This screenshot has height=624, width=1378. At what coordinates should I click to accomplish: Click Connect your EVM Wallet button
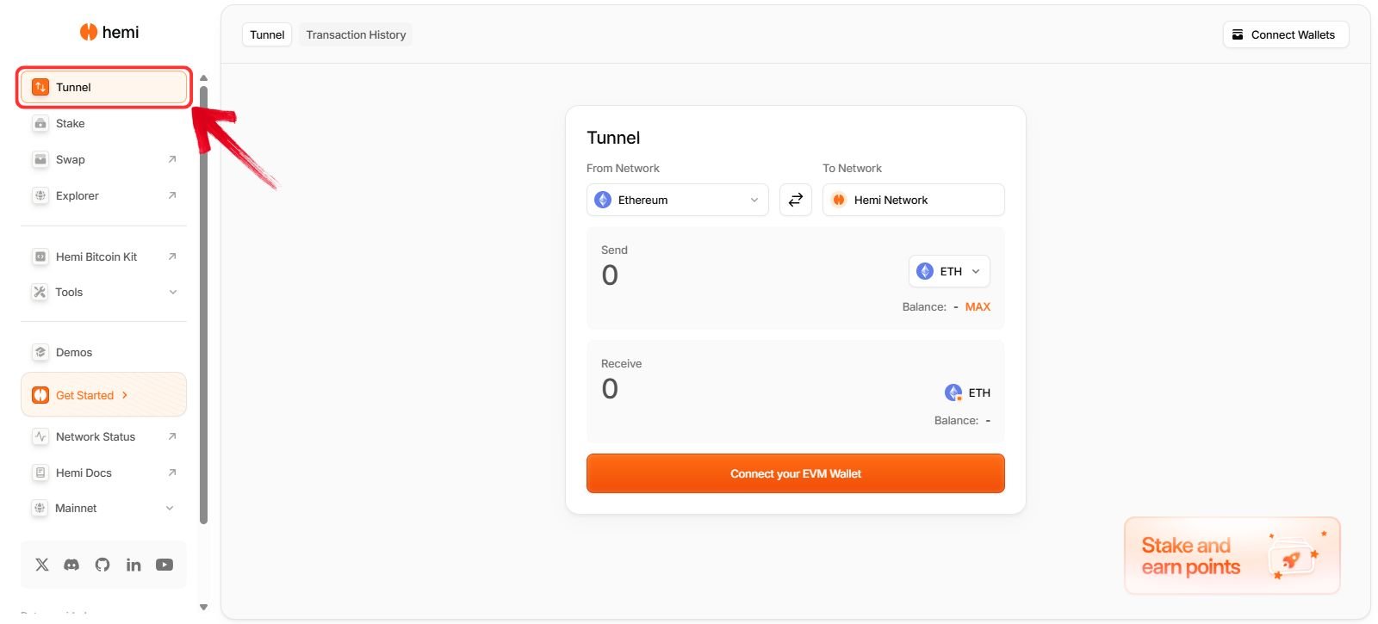796,473
